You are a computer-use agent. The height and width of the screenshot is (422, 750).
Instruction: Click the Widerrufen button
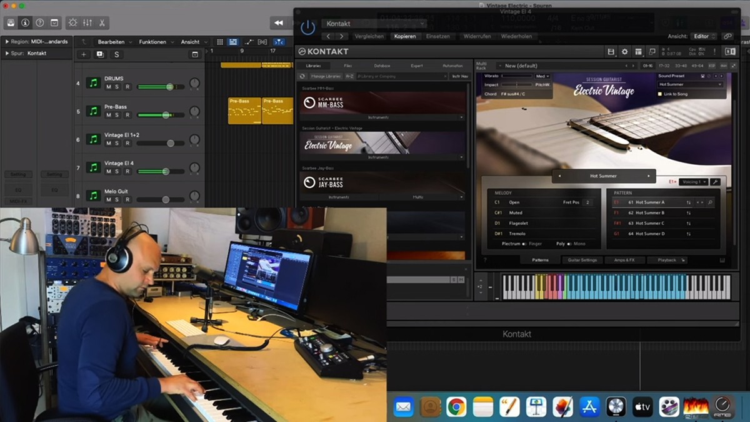pyautogui.click(x=477, y=36)
